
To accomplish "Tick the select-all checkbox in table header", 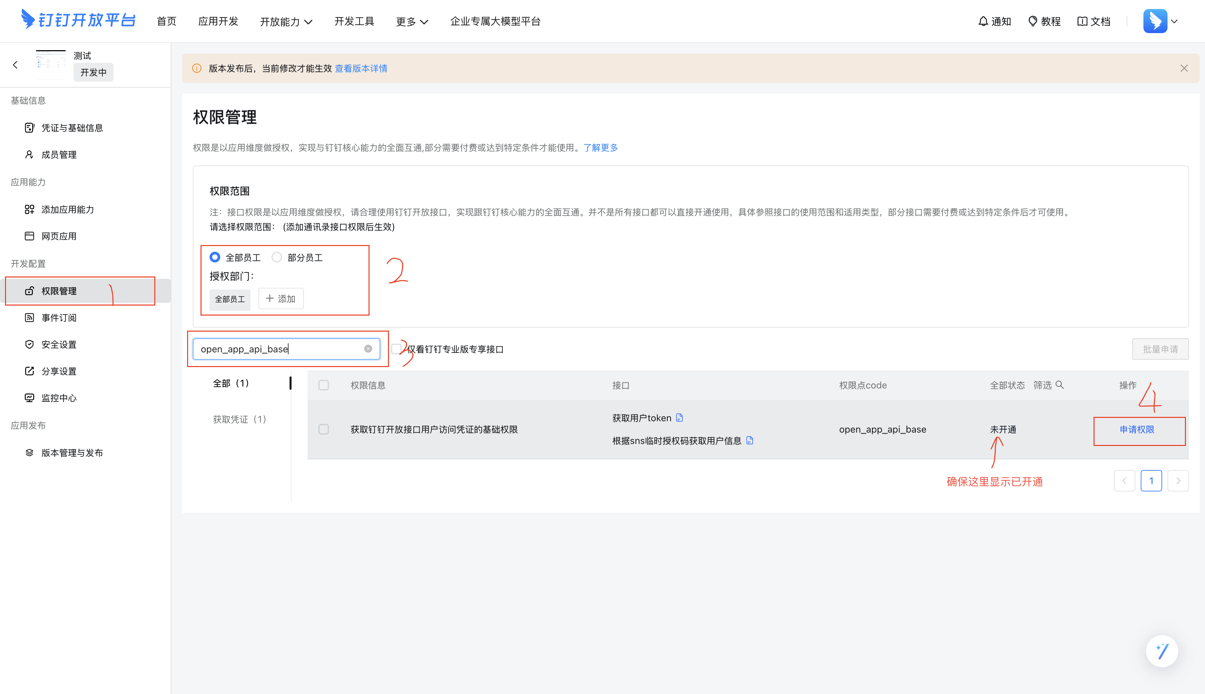I will tap(324, 385).
